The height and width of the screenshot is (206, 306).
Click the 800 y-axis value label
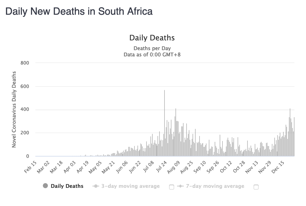coord(25,63)
